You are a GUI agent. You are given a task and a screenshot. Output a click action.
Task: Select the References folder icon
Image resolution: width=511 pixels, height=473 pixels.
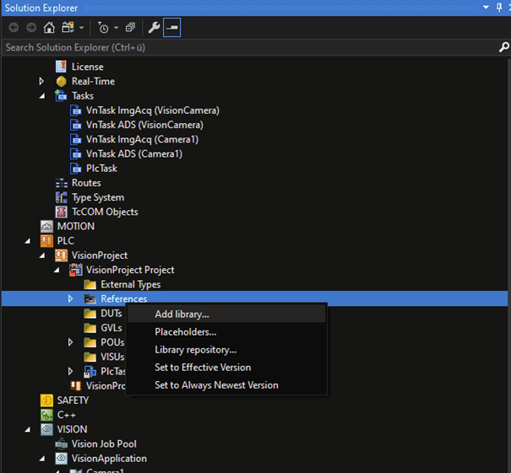click(x=90, y=299)
